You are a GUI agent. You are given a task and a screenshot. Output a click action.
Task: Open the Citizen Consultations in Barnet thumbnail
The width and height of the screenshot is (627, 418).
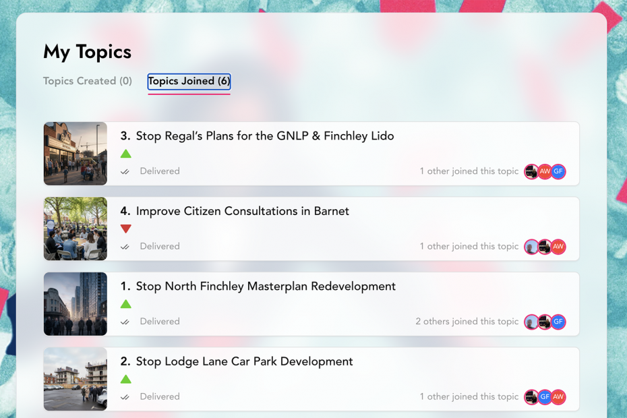[76, 229]
